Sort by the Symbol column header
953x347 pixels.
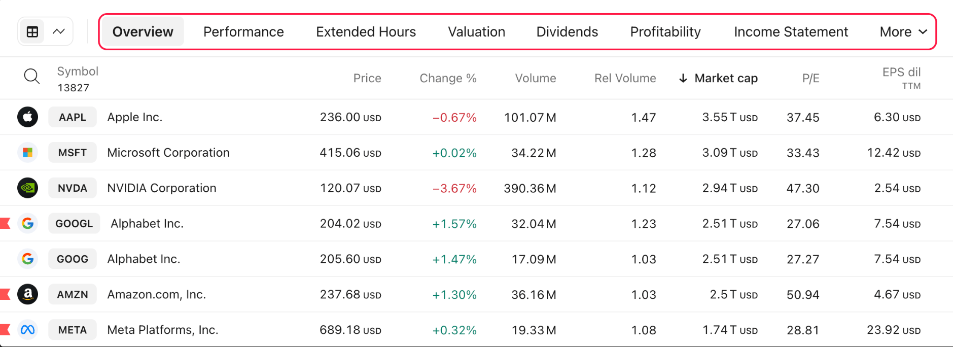click(x=78, y=72)
